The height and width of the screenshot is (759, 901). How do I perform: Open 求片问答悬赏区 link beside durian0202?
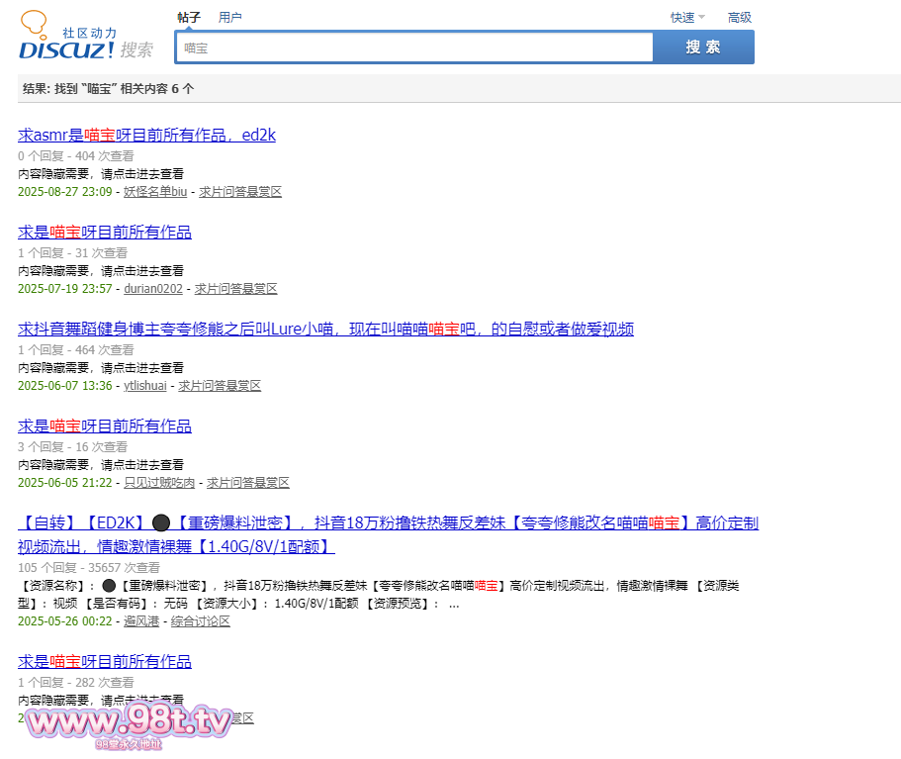tap(236, 289)
